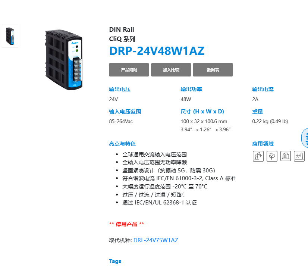Open the 数据表 datasheet button
Viewport: 308px width, 272px height.
point(213,70)
